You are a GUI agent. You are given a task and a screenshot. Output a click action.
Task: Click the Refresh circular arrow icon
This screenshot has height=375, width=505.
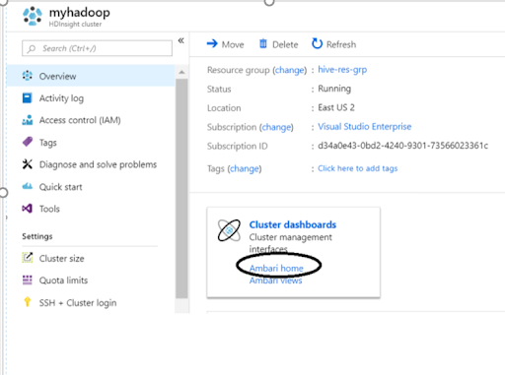[x=317, y=43]
